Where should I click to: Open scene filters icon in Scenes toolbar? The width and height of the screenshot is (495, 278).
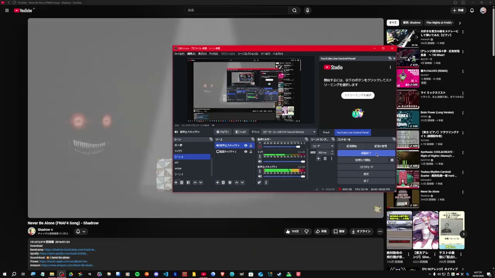pyautogui.click(x=188, y=182)
